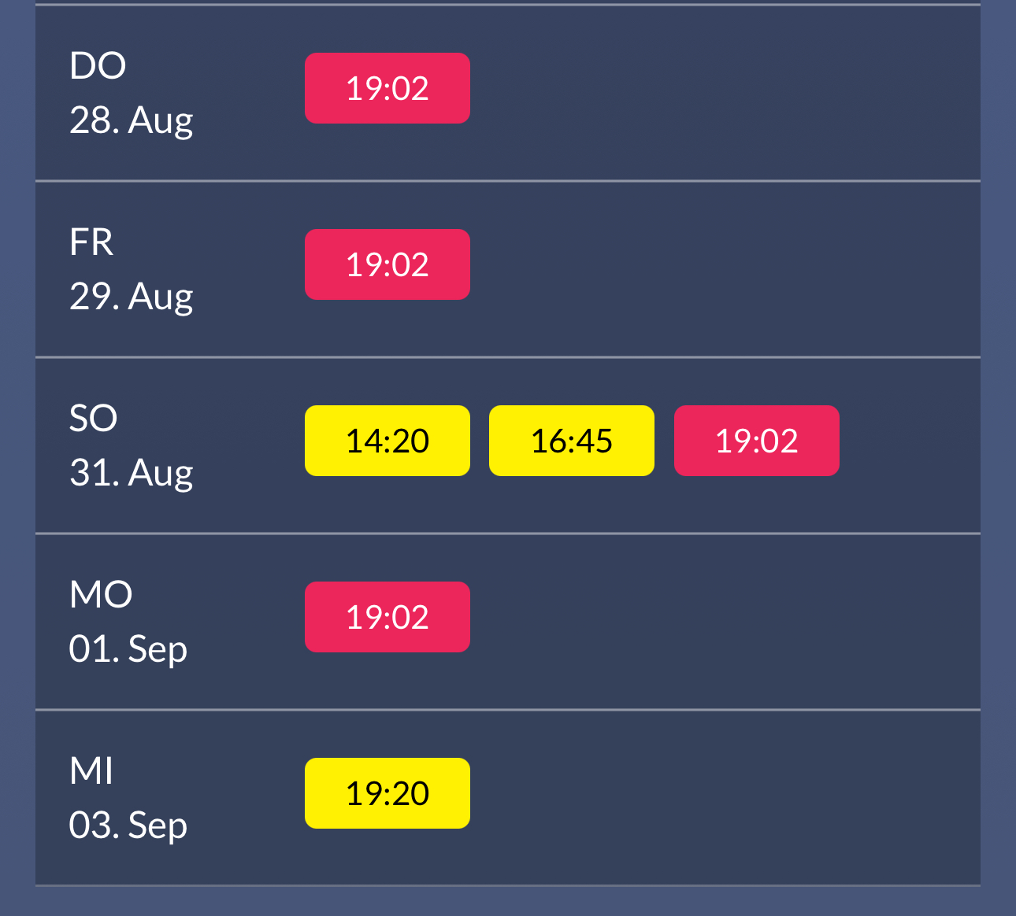Screen dimensions: 1016x916
Task: Click the 29. Aug date text
Action: coord(132,297)
